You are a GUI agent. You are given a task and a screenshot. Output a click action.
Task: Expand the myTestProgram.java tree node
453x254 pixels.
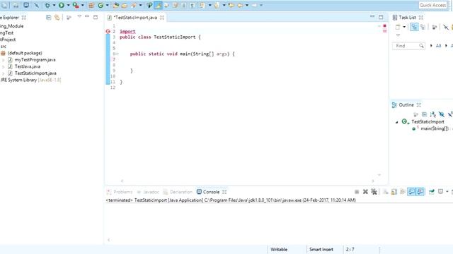point(3,60)
